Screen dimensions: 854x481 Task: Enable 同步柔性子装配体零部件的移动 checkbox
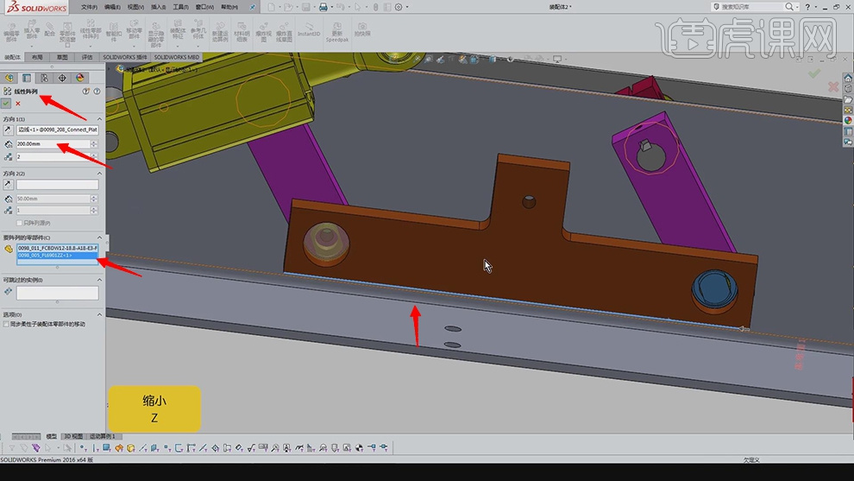pyautogui.click(x=7, y=324)
